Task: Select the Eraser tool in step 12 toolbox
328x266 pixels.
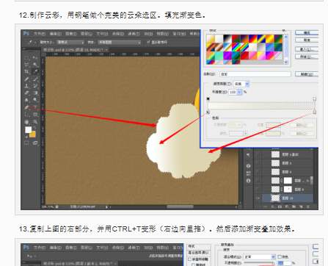Action: click(26, 93)
